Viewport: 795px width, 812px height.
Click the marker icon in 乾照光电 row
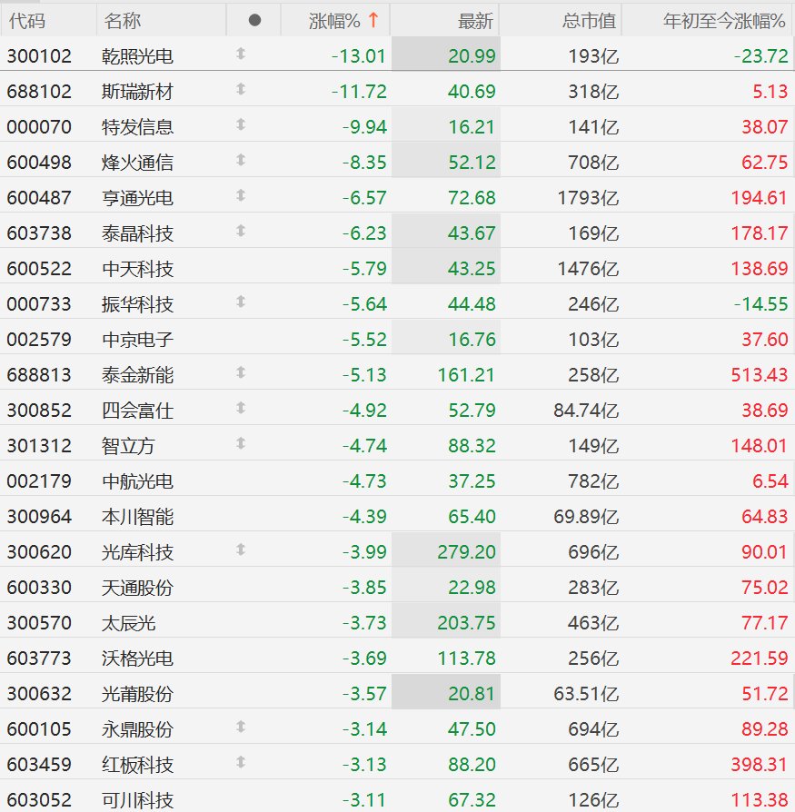240,54
